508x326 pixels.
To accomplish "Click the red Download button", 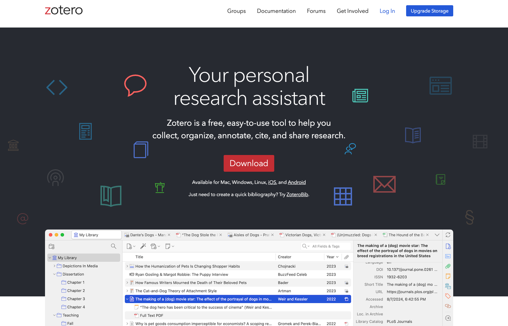I will pos(249,163).
